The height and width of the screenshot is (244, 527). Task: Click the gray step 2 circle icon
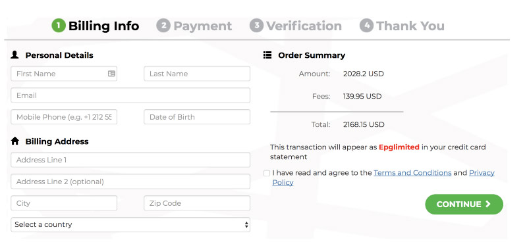163,26
